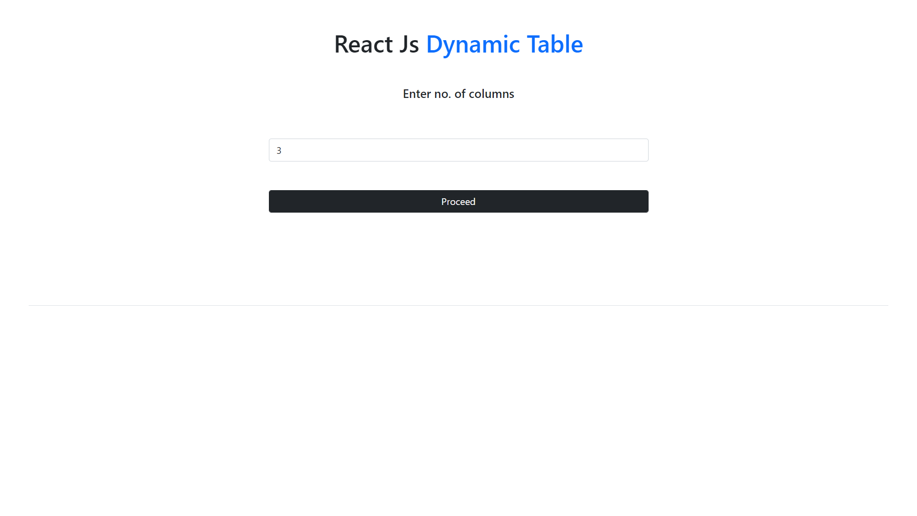
Task: Click the Js text in the heading
Action: 409,44
